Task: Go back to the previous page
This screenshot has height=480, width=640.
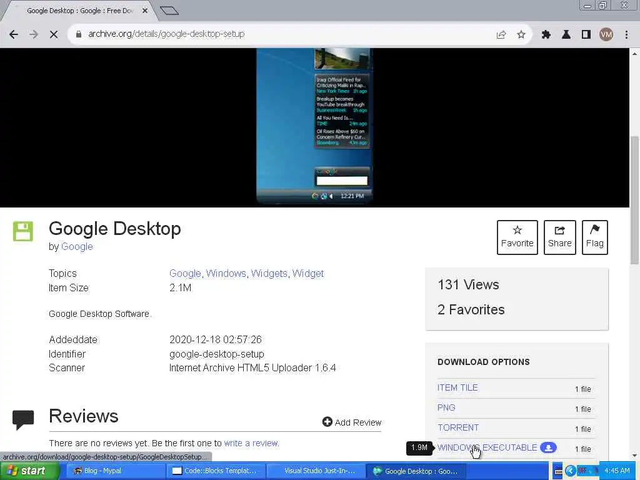Action: (x=14, y=34)
